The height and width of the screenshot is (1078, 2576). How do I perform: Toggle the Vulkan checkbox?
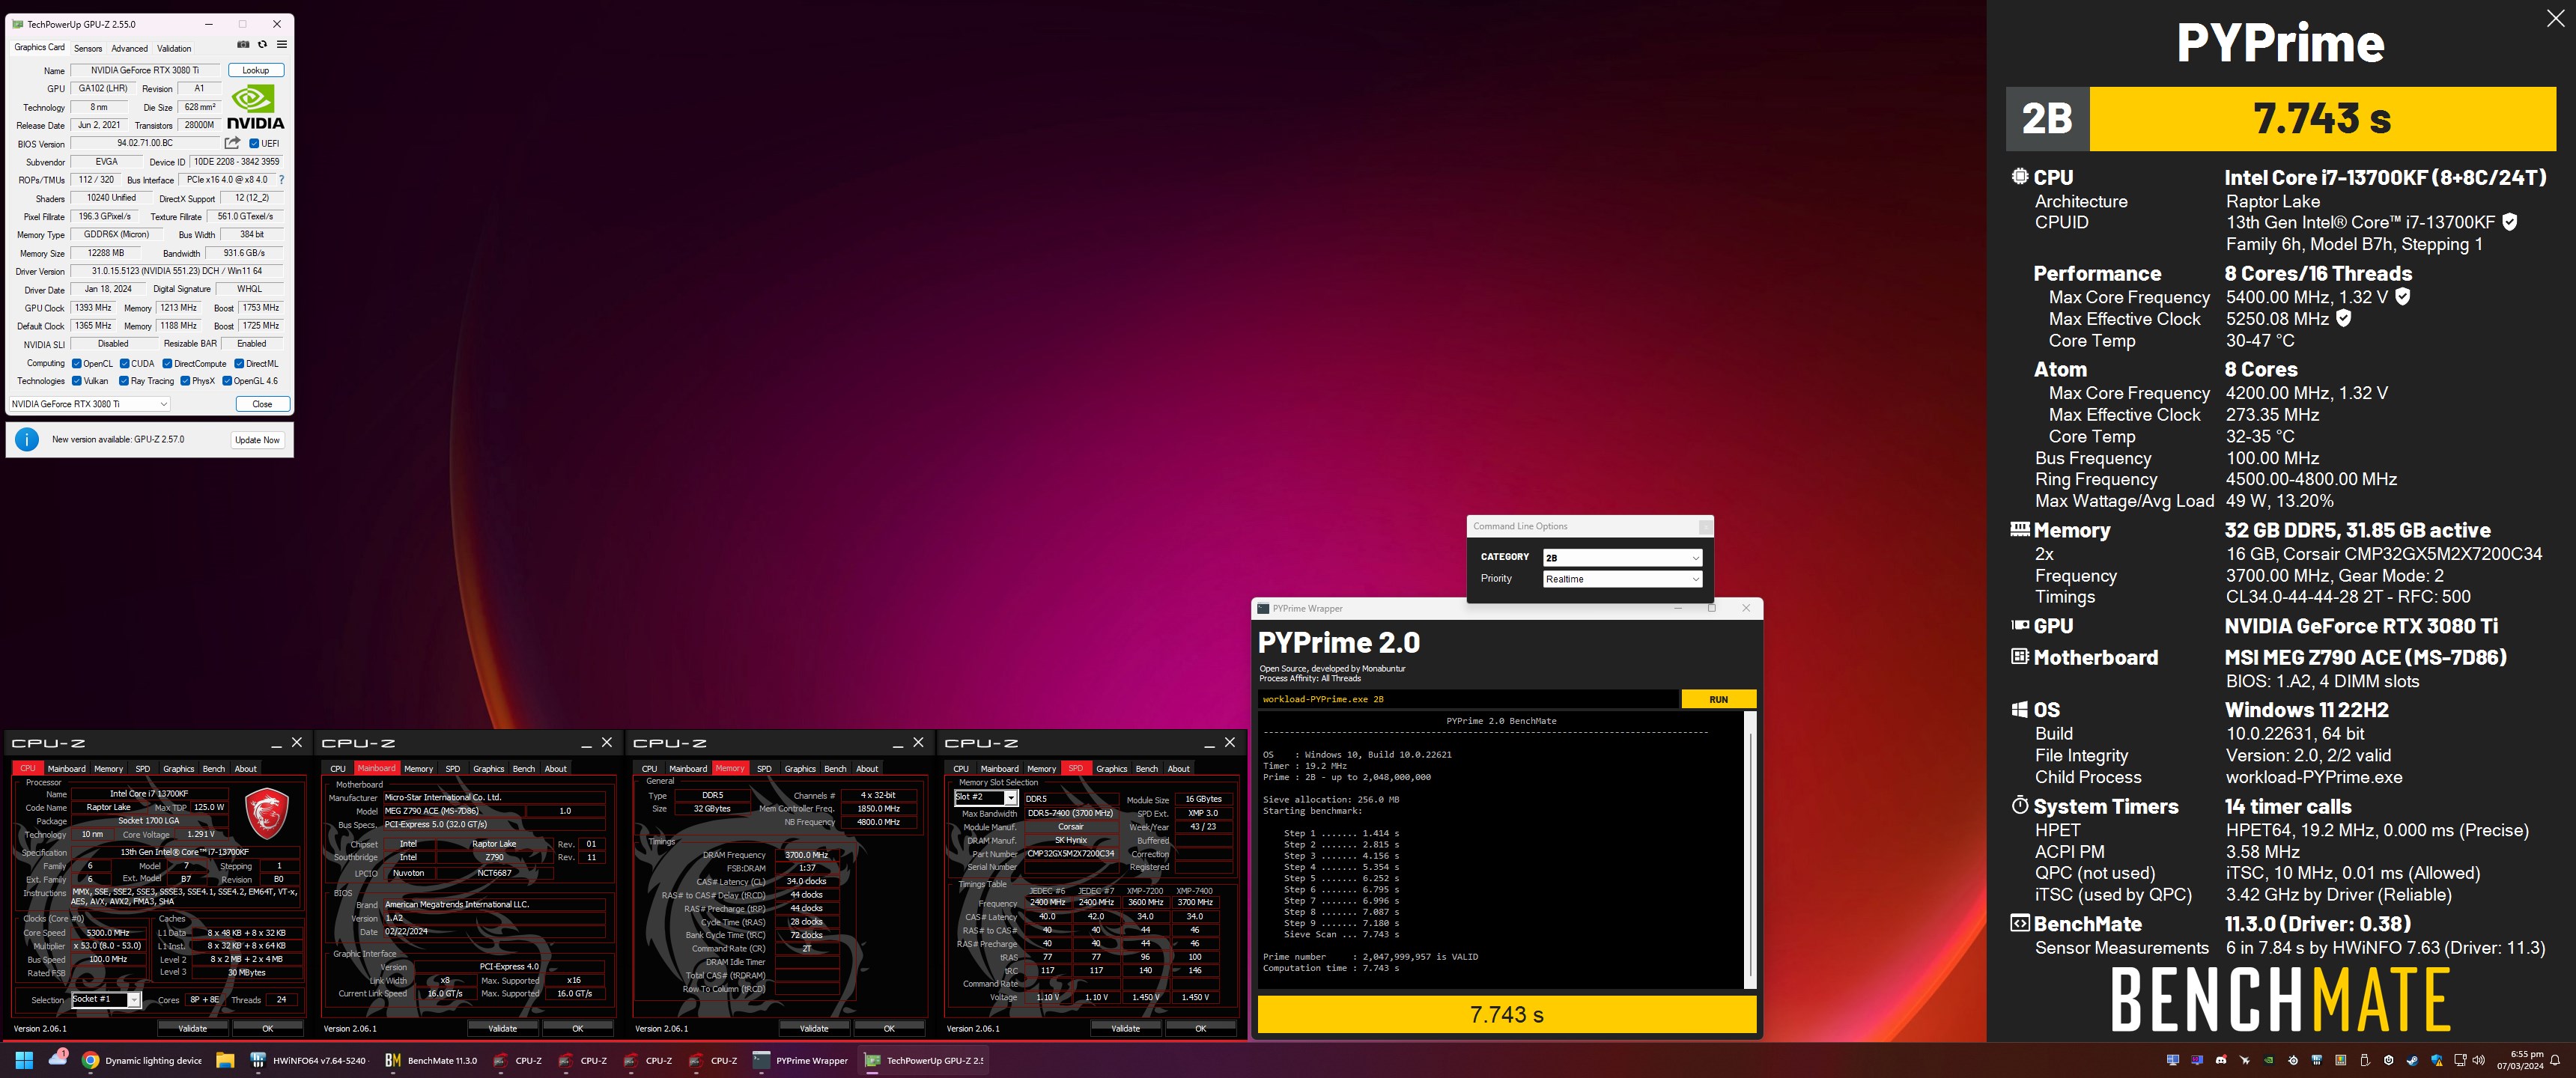(x=77, y=380)
